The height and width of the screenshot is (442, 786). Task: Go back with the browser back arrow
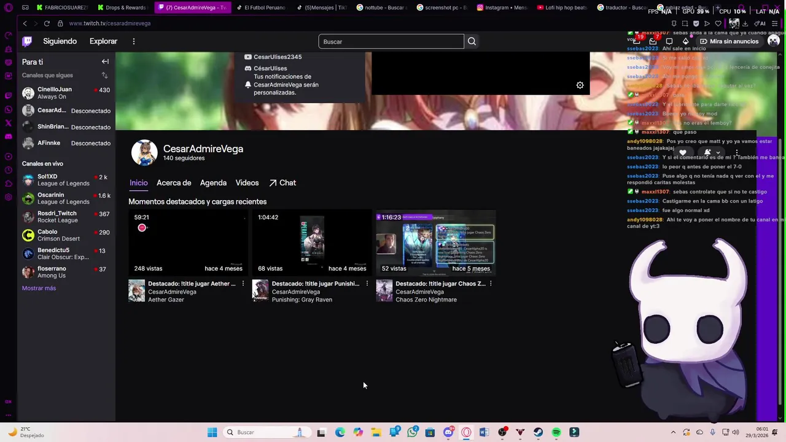[25, 23]
